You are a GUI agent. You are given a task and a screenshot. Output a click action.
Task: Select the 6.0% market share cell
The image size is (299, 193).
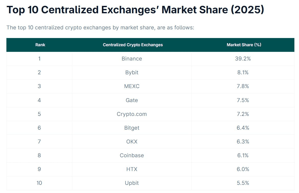click(x=243, y=169)
